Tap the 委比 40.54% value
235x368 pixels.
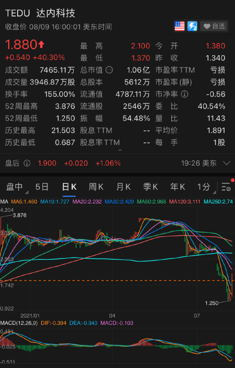pos(211,106)
